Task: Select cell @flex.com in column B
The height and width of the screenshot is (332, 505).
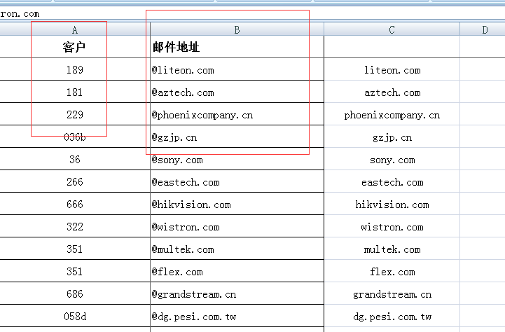Action: click(x=237, y=271)
